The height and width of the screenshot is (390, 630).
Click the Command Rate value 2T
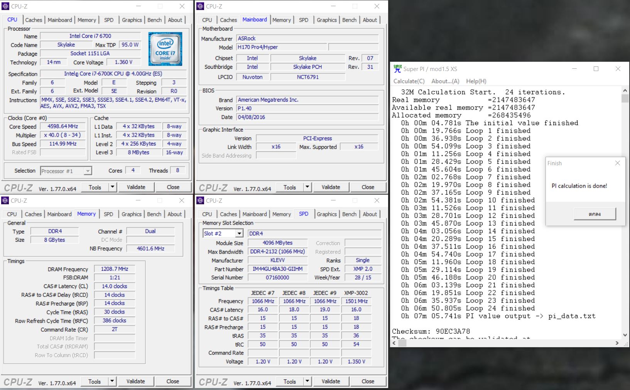click(115, 329)
